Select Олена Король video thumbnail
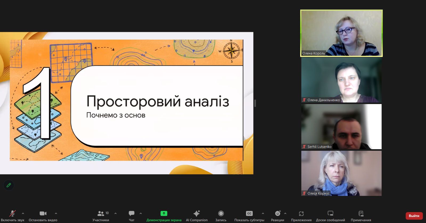Viewport: 426px width, 223px height. [341, 33]
